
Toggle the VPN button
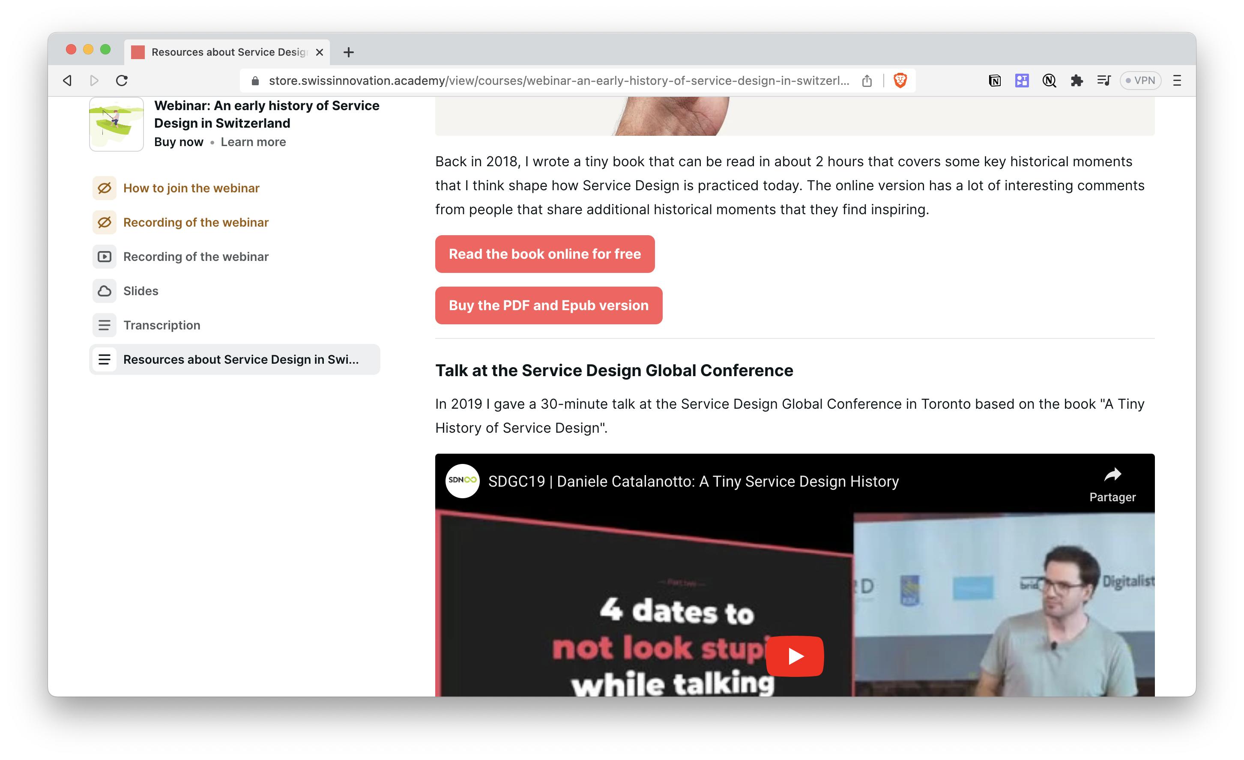pos(1140,80)
